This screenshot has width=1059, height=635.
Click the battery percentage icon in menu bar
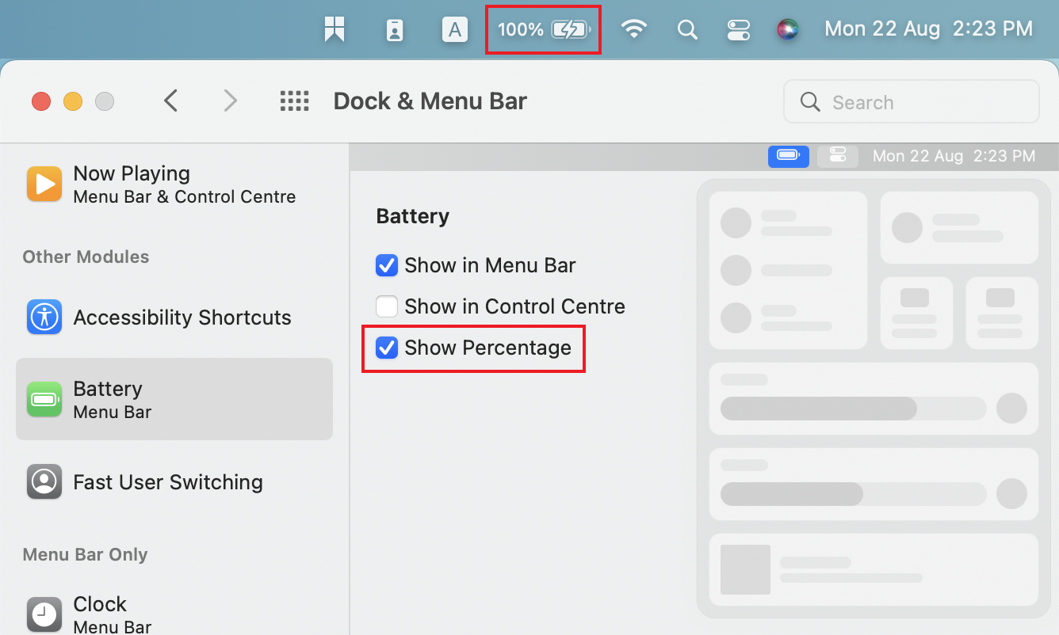click(x=543, y=30)
